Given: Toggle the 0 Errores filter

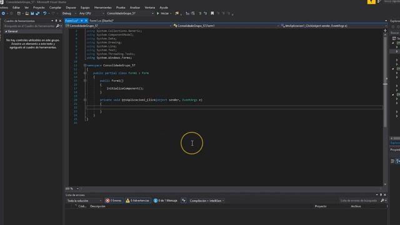Looking at the screenshot, I should coord(114,201).
